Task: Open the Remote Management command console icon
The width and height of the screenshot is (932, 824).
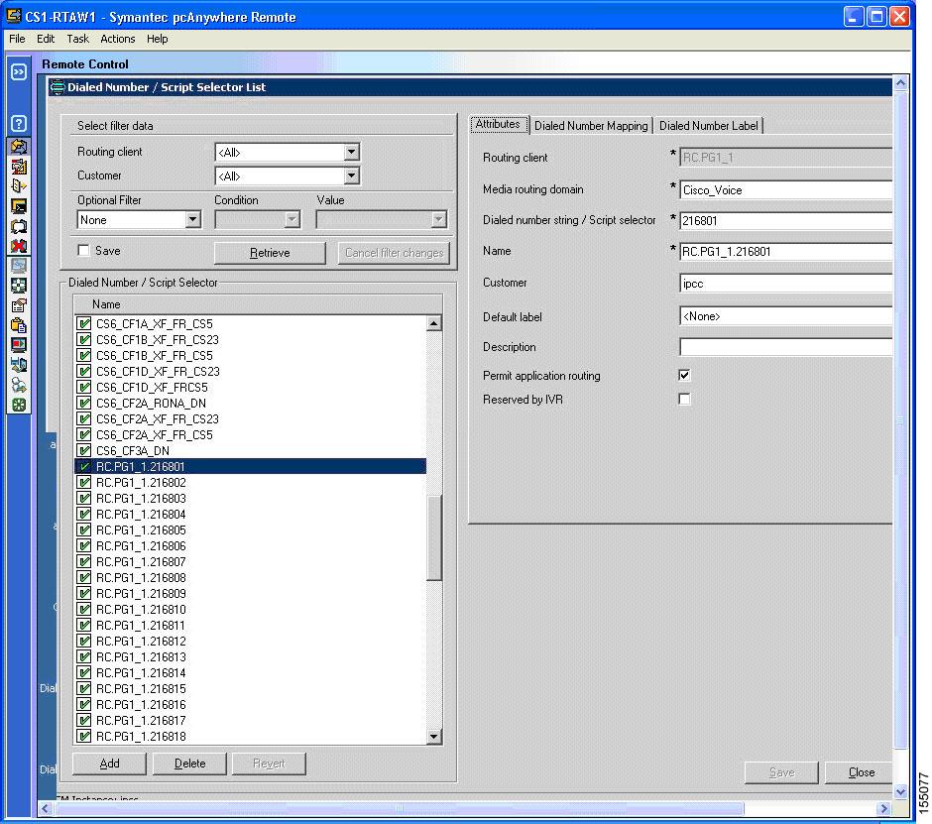Action: click(x=19, y=206)
